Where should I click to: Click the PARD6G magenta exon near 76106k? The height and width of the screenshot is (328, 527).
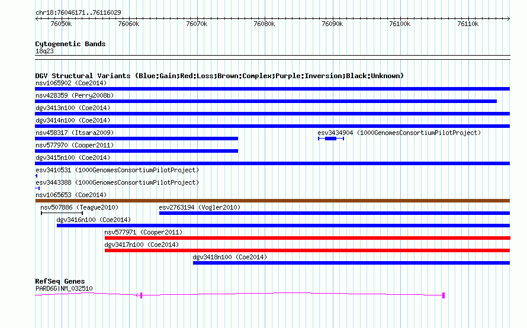coord(444,295)
